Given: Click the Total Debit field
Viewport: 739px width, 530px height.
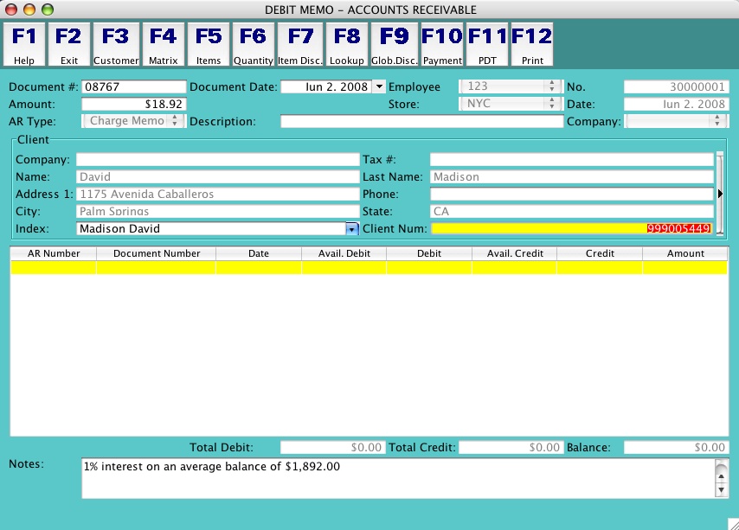Looking at the screenshot, I should [x=333, y=447].
